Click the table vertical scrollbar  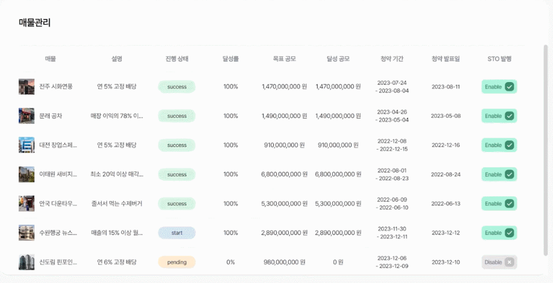point(545,150)
